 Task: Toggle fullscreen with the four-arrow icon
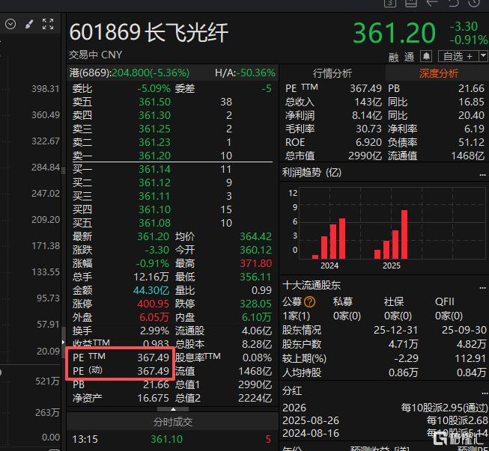pos(48,24)
